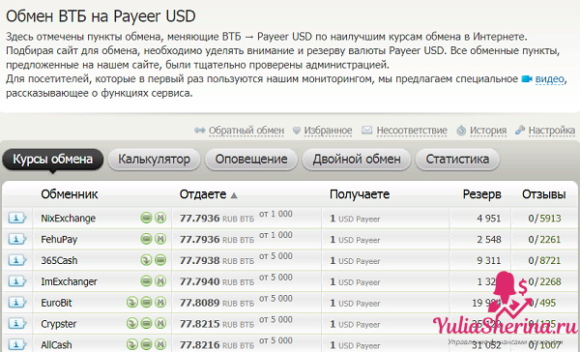Image resolution: width=580 pixels, height=352 pixels.
Task: Switch to the Калькулятор tab
Action: click(154, 160)
